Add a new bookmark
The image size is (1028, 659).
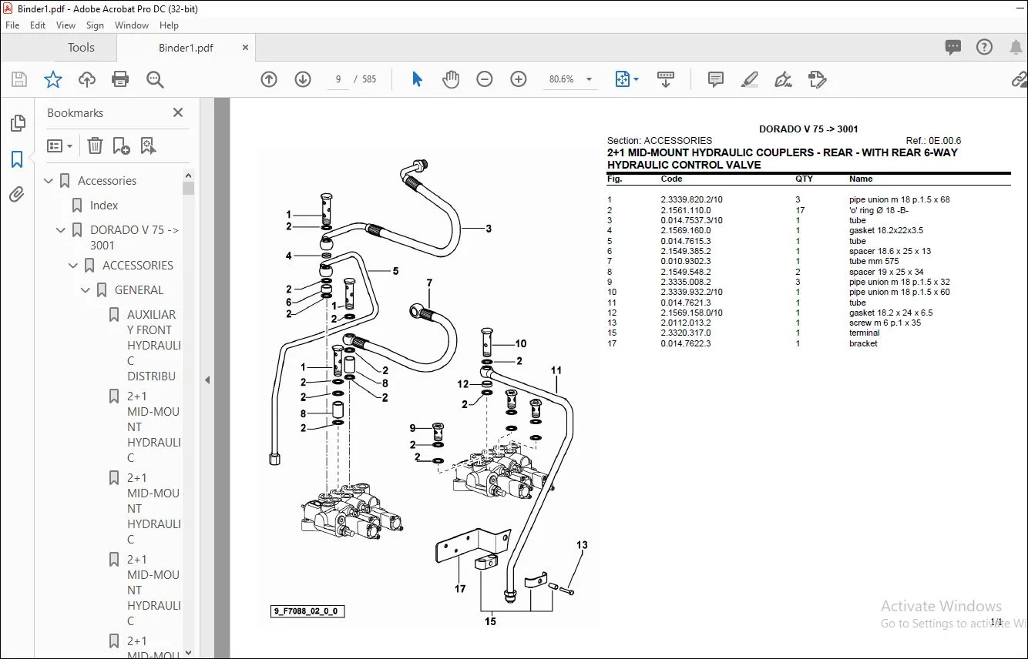point(121,146)
